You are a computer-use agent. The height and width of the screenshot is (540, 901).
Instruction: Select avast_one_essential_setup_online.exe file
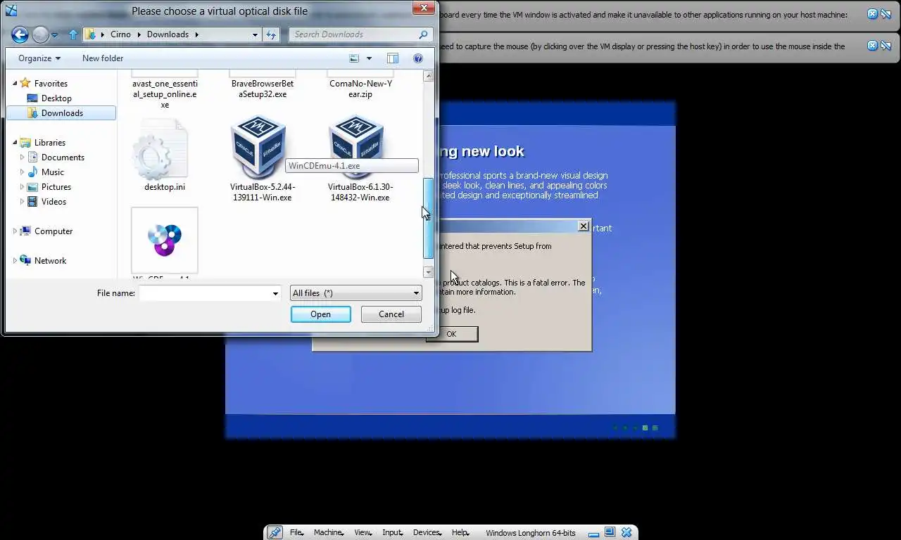tap(165, 94)
